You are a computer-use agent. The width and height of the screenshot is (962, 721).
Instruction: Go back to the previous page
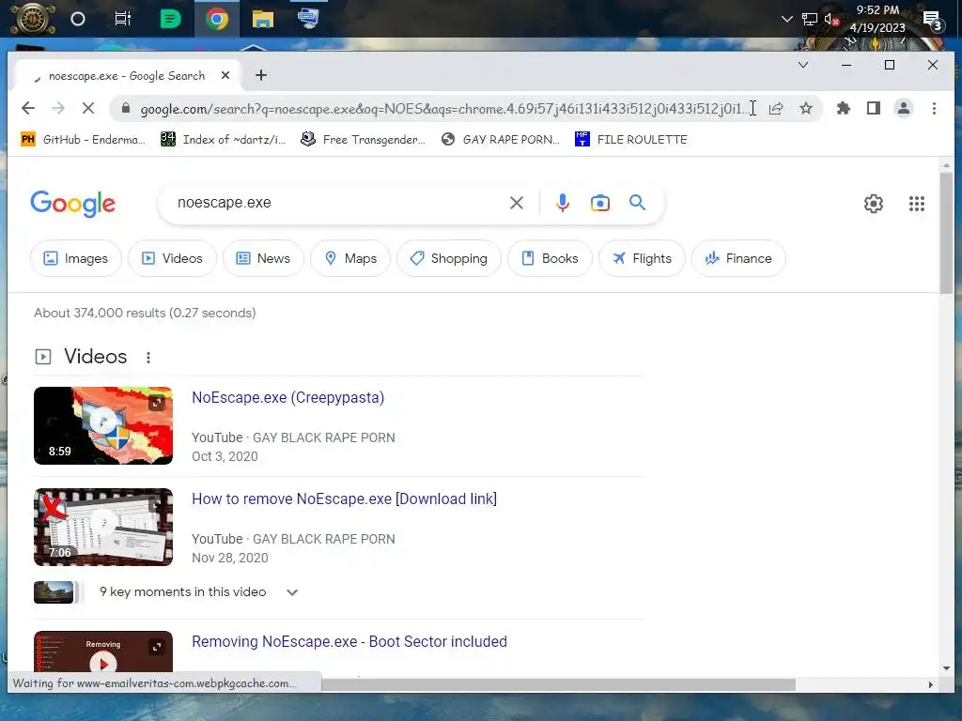pos(28,109)
